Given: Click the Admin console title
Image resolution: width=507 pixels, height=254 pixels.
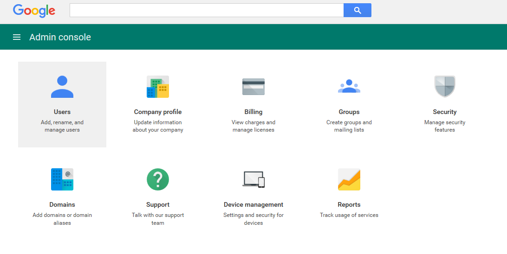Looking at the screenshot, I should tap(60, 37).
